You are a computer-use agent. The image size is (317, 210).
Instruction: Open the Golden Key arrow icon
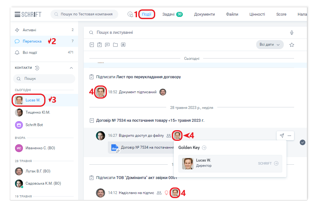(204, 148)
